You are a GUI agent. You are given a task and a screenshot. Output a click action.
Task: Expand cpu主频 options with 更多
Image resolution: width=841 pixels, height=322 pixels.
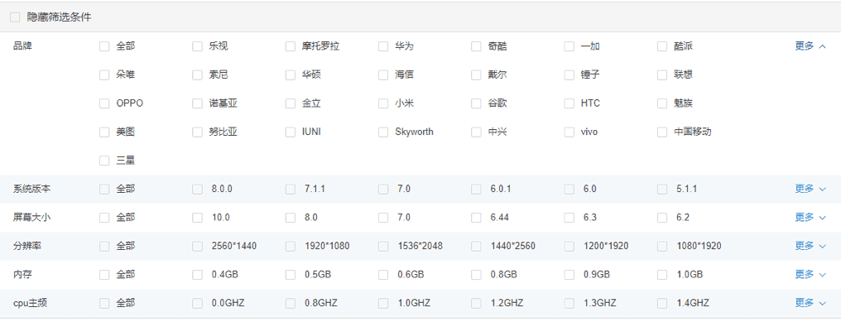[810, 303]
